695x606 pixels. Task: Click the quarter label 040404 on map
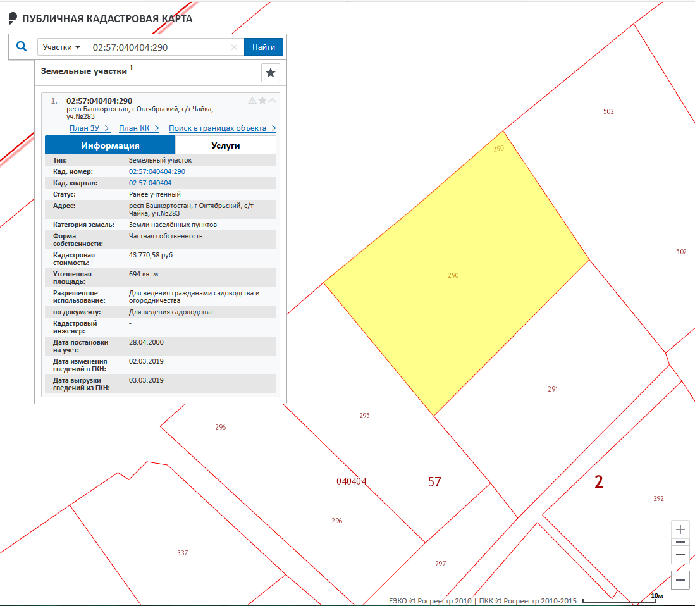click(352, 481)
